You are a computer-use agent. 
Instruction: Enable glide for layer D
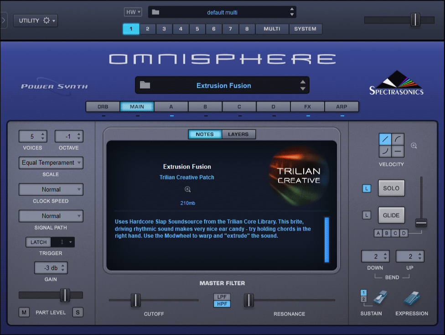(404, 233)
